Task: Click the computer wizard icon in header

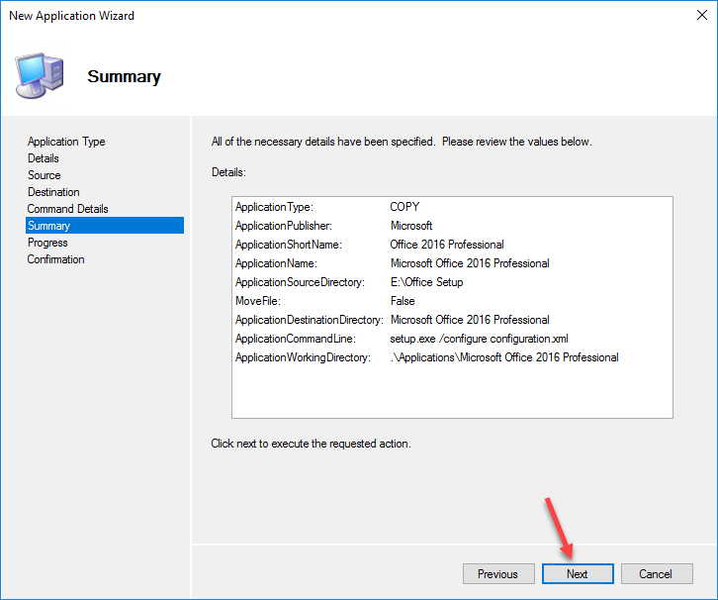Action: pos(40,73)
